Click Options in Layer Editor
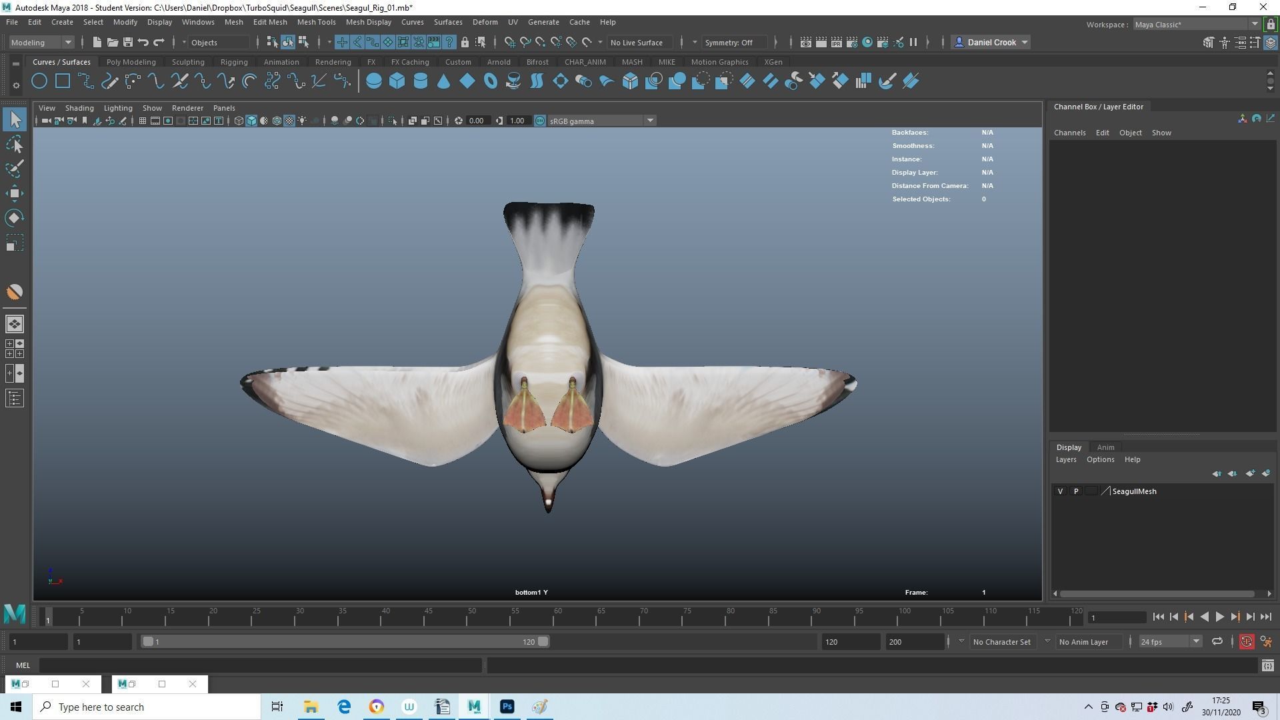The height and width of the screenshot is (720, 1280). 1100,459
